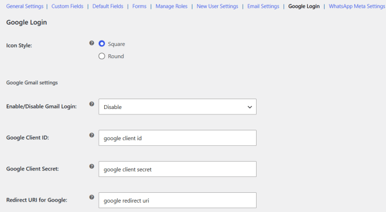Viewport: 386px width, 212px height.
Task: Click help icon for Google Client Secret
Action: [92, 167]
